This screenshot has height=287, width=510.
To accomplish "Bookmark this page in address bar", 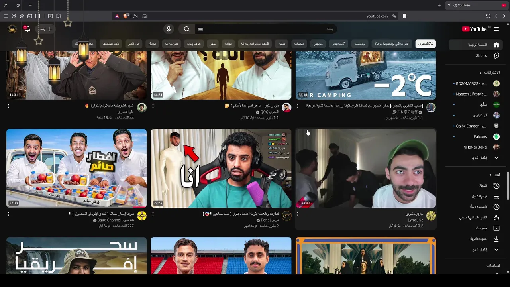I will (404, 16).
